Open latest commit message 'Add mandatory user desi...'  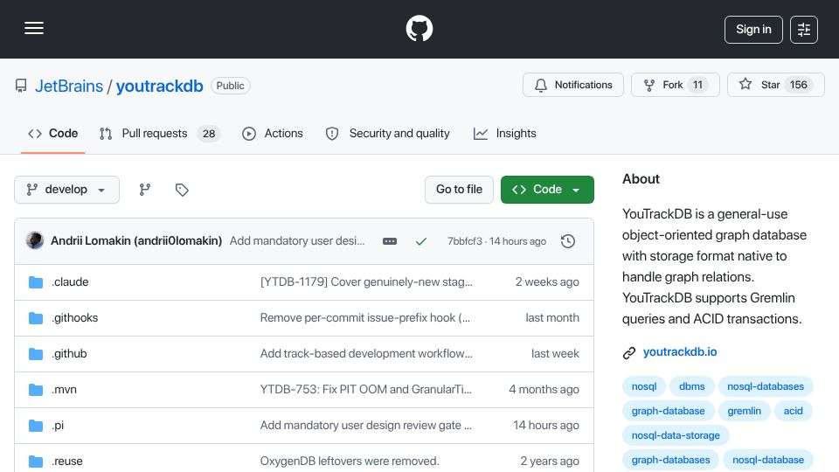[x=297, y=241]
